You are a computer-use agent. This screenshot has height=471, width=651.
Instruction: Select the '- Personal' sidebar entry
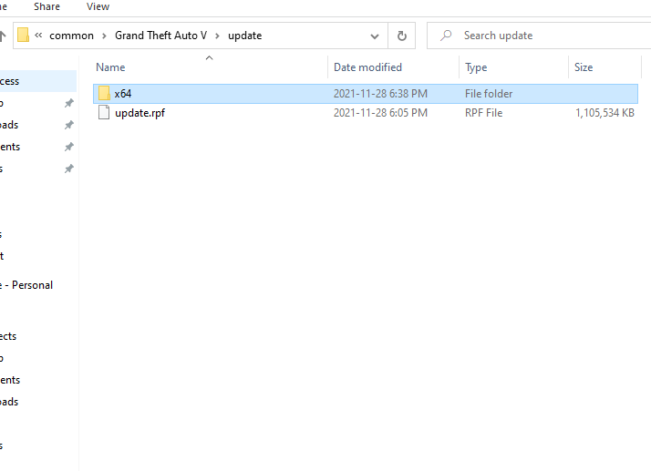pos(26,285)
